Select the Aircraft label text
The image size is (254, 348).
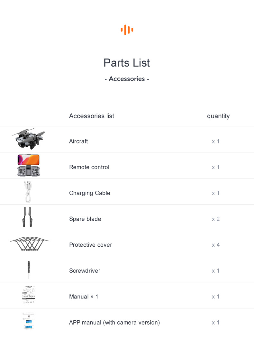[x=78, y=141]
